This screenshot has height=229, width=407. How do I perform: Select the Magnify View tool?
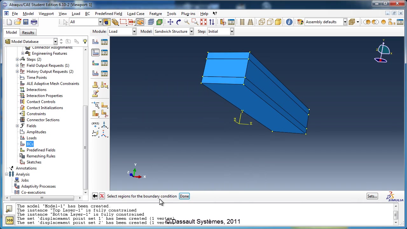click(x=187, y=22)
